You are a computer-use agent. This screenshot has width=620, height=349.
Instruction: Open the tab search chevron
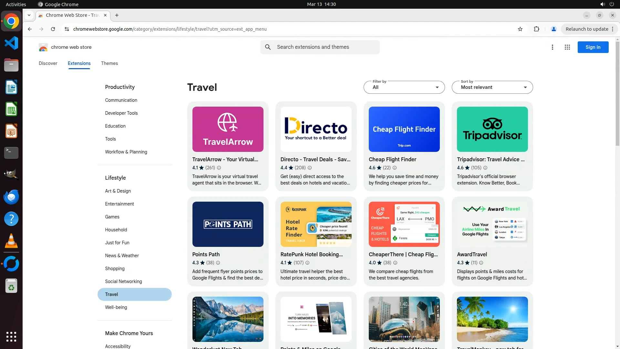[29, 15]
